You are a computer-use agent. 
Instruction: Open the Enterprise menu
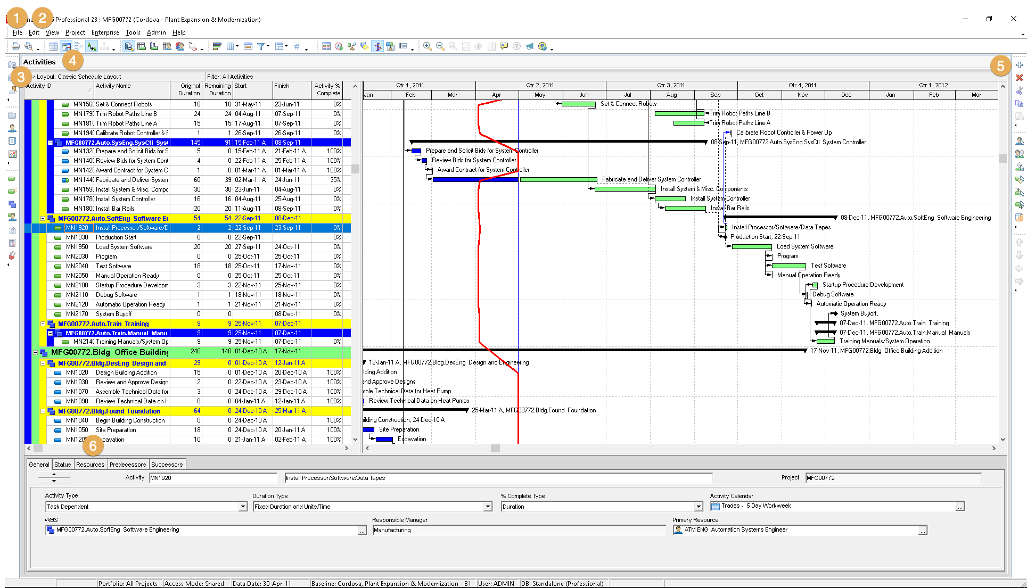pos(105,32)
